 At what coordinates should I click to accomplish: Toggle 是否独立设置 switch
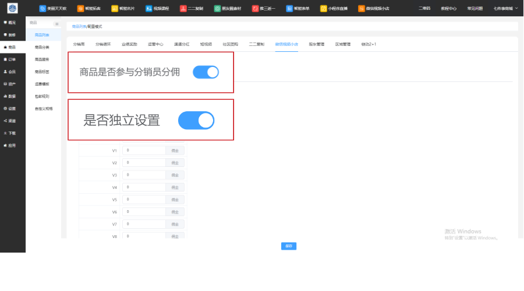coord(196,120)
